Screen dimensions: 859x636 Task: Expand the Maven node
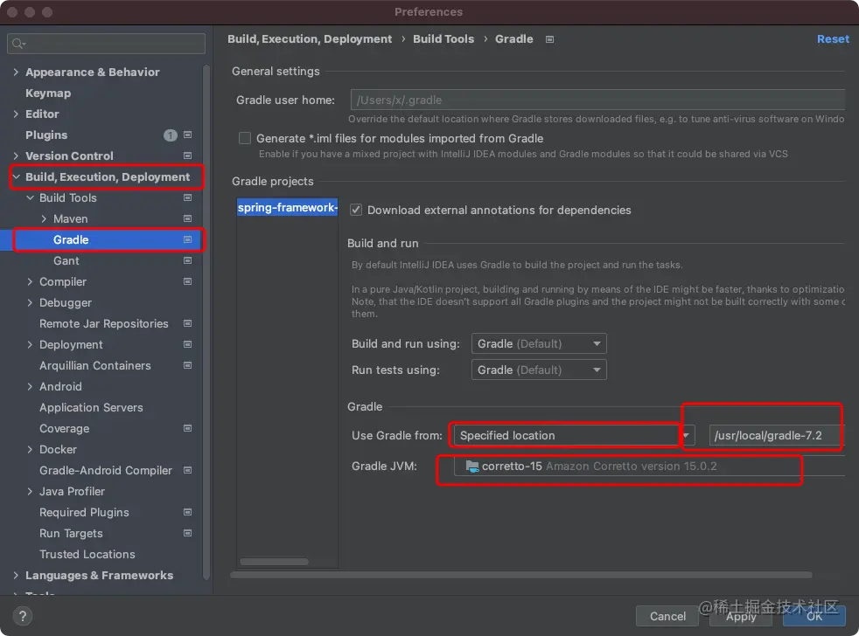click(44, 218)
